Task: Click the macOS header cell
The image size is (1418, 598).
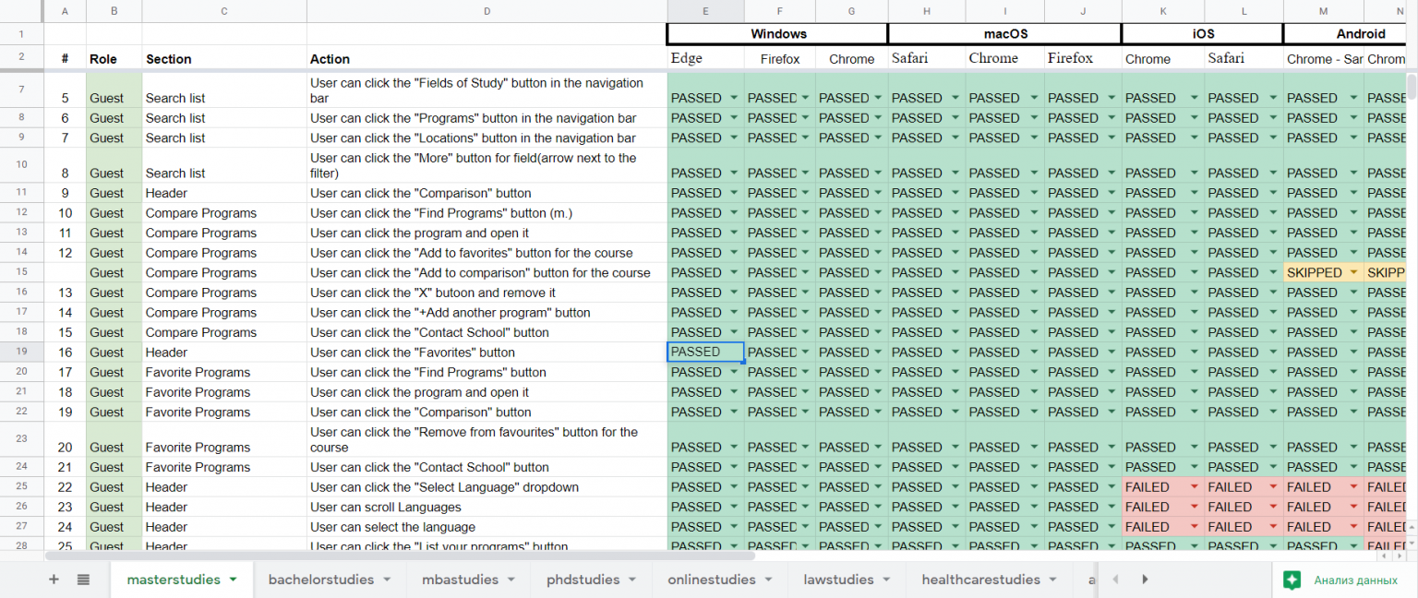Action: tap(1004, 34)
